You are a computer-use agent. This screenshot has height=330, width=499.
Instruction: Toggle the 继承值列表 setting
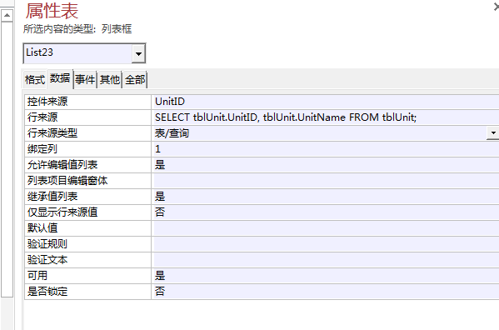tap(325, 197)
